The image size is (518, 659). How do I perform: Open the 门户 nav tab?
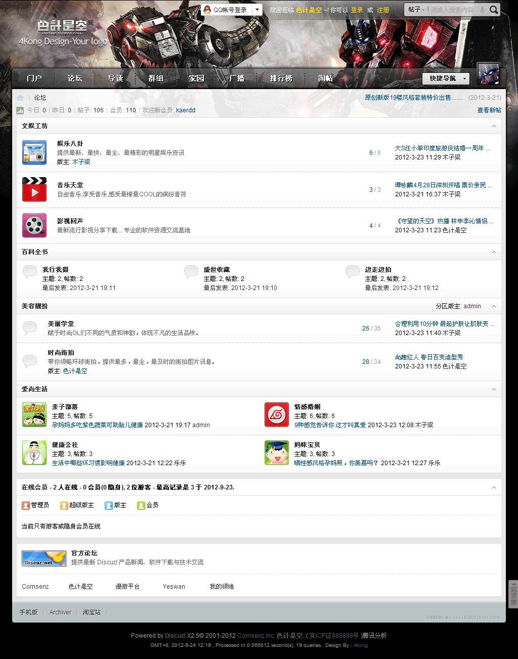click(34, 78)
